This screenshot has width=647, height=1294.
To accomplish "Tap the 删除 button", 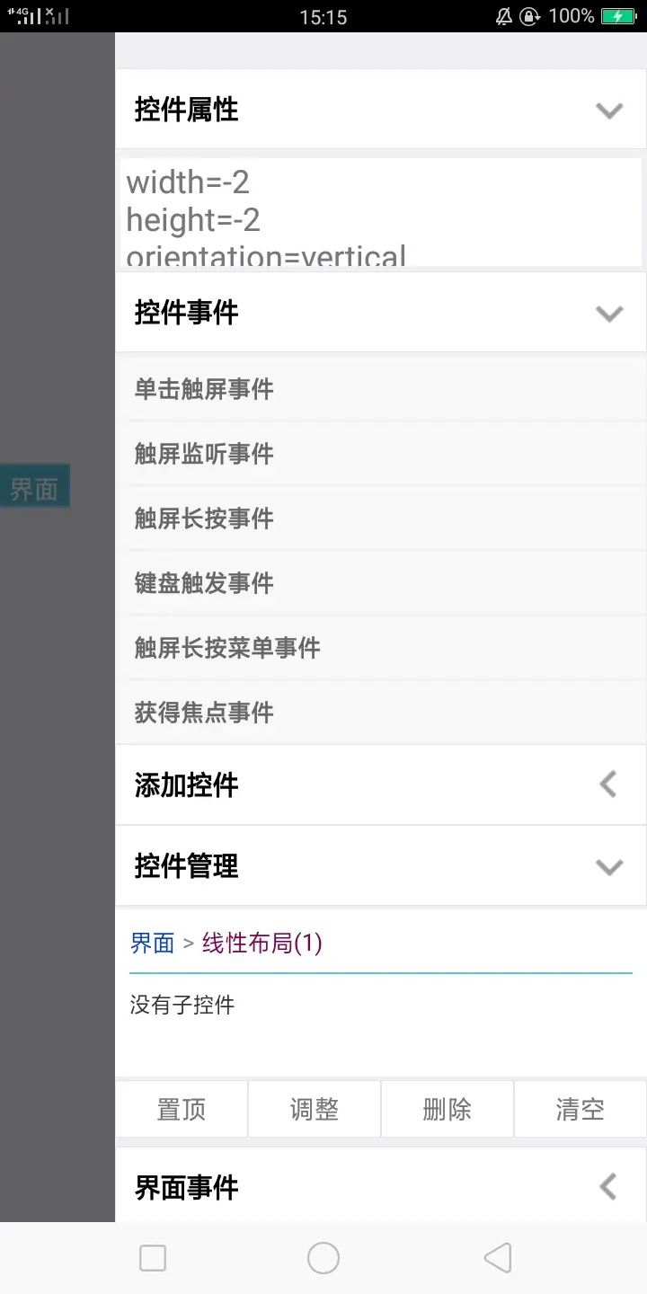I will tap(447, 1110).
